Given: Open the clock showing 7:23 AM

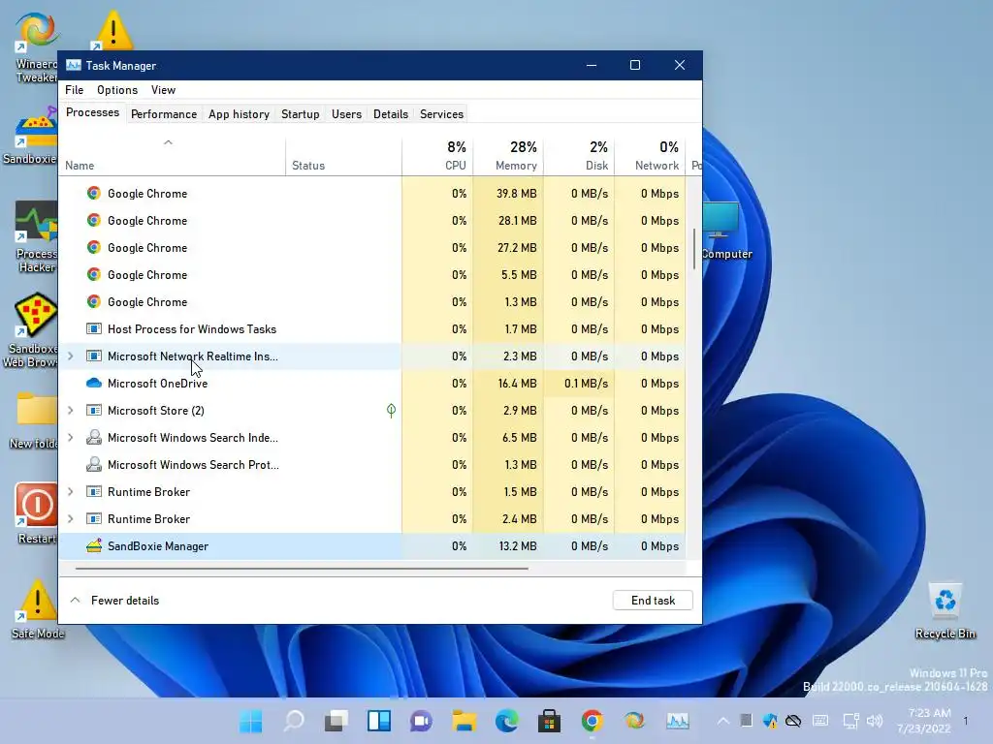Looking at the screenshot, I should click(924, 721).
